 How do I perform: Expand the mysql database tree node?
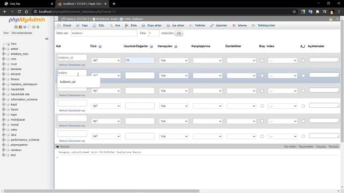tap(3, 124)
